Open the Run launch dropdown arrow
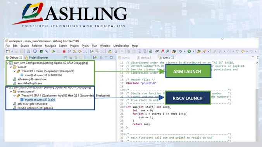This screenshot has height=147, width=262. (193, 51)
